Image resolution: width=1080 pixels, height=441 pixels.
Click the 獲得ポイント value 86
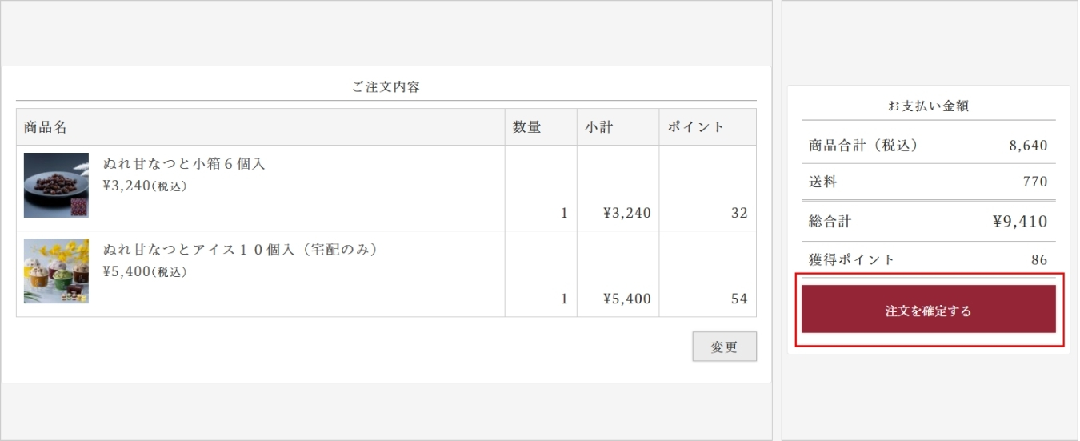(1038, 259)
